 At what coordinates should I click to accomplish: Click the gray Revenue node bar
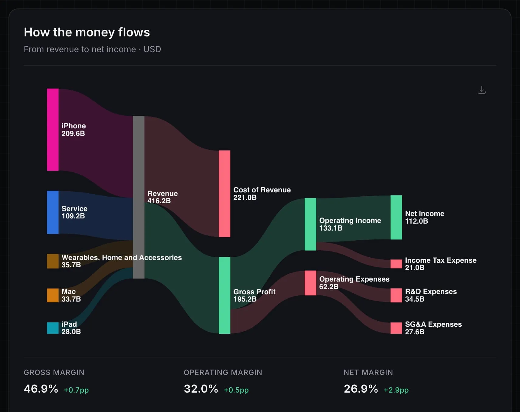(139, 197)
